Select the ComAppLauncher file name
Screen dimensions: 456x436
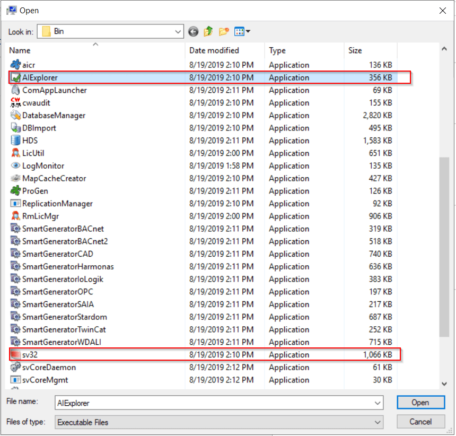55,90
